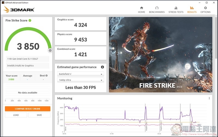Expand the Battlefield V game dropdown
This screenshot has width=218, height=137.
tap(81, 74)
